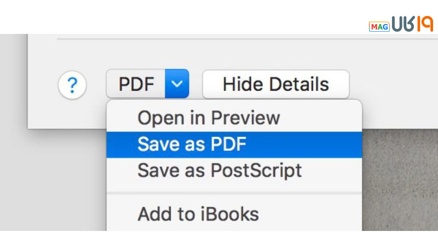Select Save as PDF menu entry
The width and height of the screenshot is (438, 243).
click(192, 144)
